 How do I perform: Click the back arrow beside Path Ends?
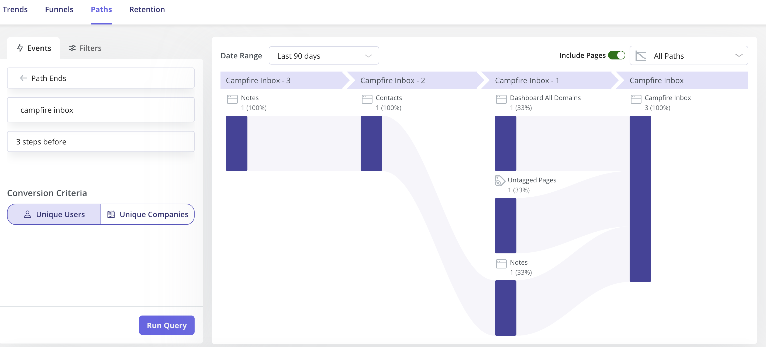(x=23, y=78)
